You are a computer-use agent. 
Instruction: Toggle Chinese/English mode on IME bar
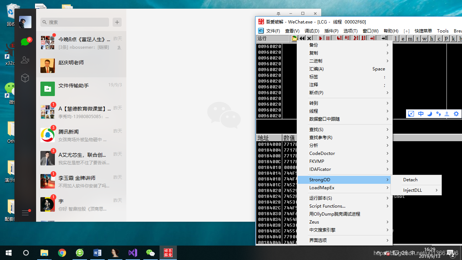pyautogui.click(x=421, y=114)
